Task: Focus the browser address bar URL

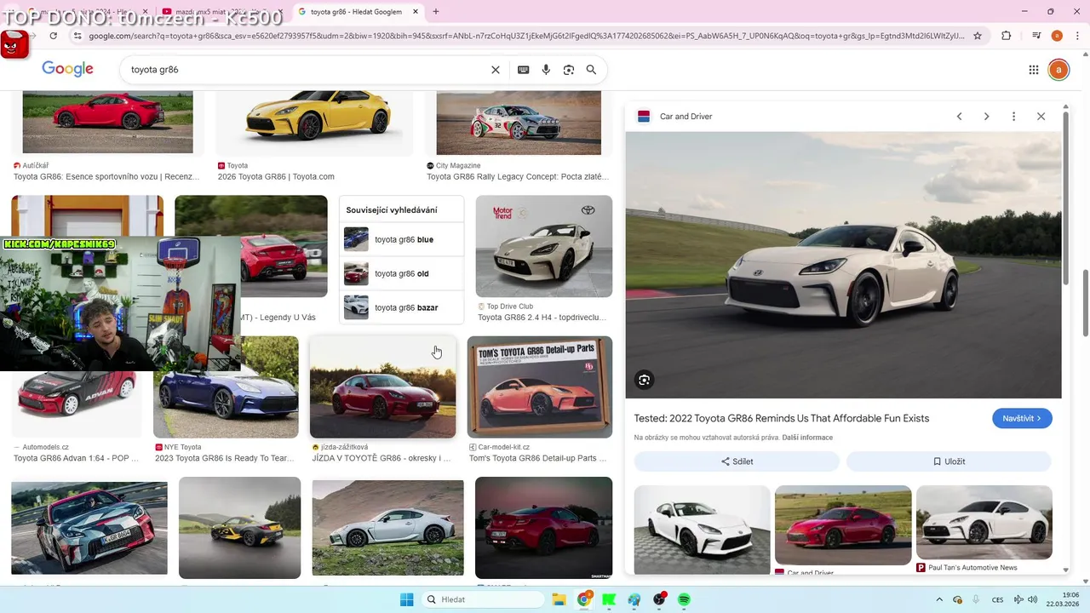Action: click(x=526, y=36)
